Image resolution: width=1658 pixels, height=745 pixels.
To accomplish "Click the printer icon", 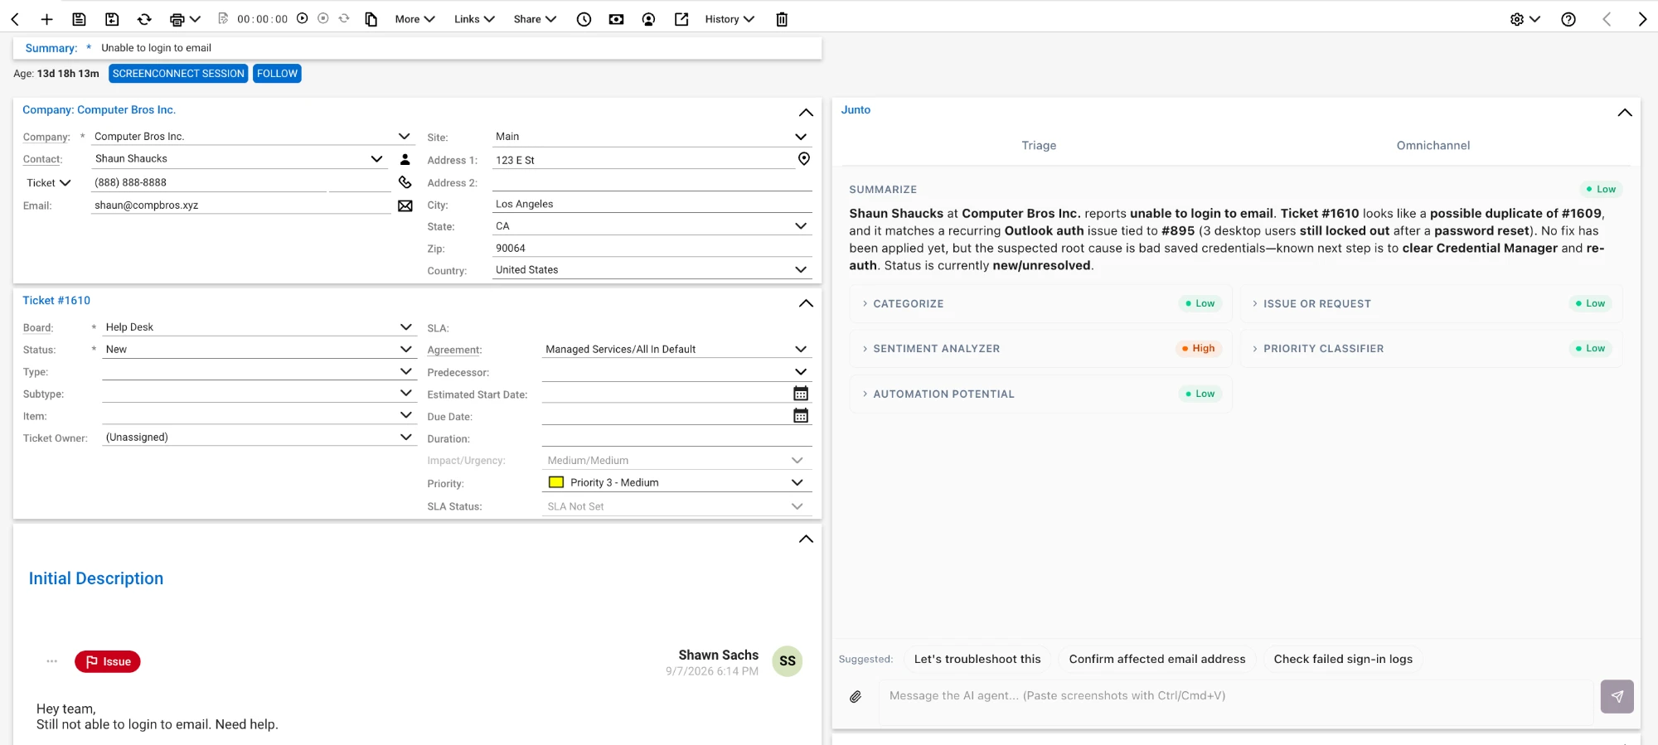I will pyautogui.click(x=177, y=19).
